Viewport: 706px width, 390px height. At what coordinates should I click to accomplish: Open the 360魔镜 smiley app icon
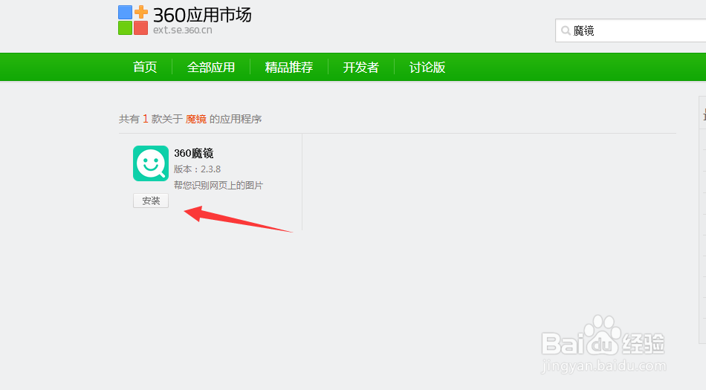(x=151, y=163)
